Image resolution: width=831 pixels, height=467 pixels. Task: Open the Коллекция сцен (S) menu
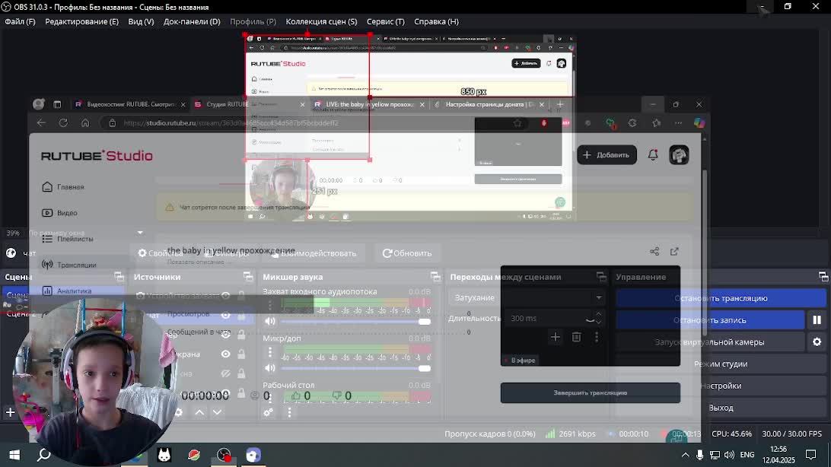point(321,22)
